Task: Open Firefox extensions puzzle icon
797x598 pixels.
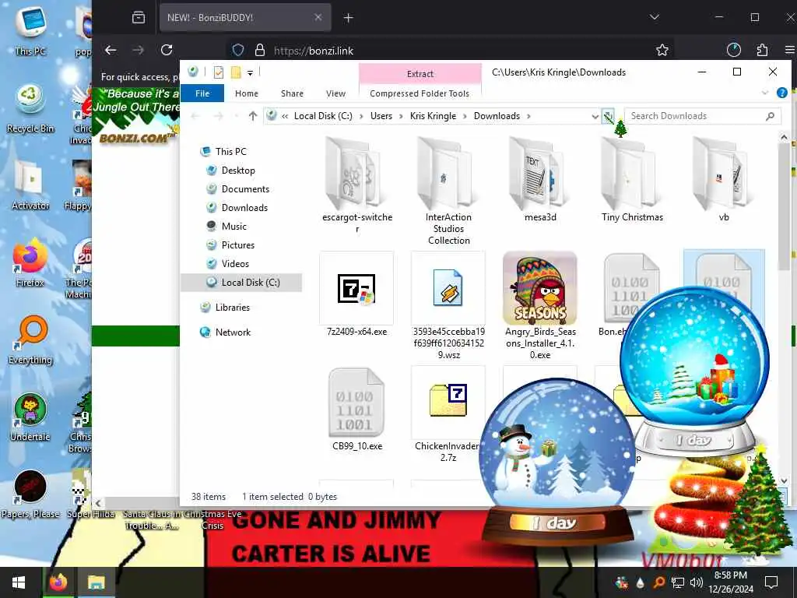Action: click(762, 50)
